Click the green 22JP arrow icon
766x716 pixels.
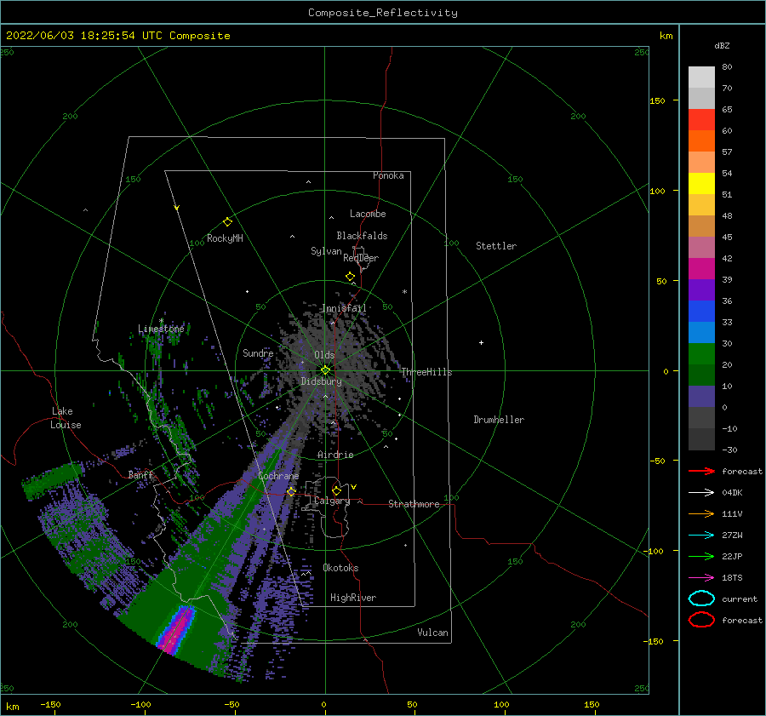point(701,556)
